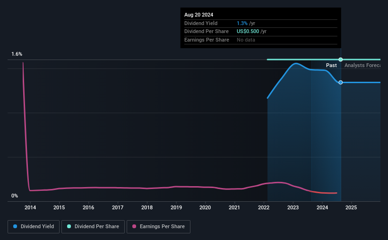Click the blue data point marker on Dividend Yield line

341,82
